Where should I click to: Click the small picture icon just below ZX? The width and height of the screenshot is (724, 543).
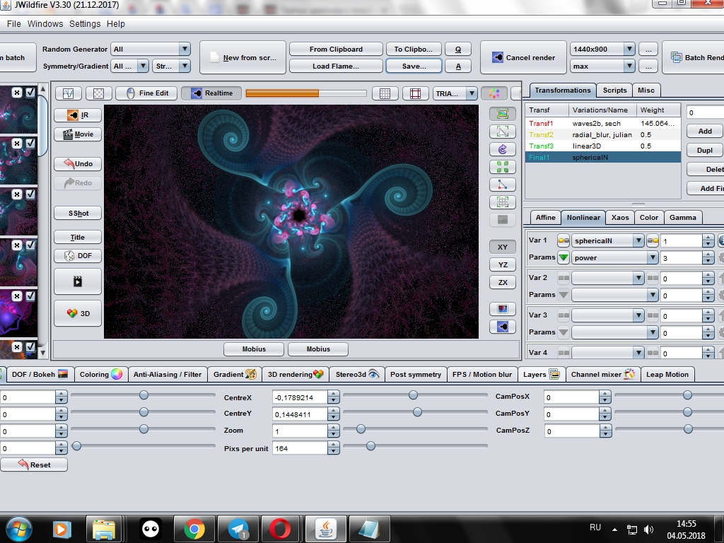(503, 308)
